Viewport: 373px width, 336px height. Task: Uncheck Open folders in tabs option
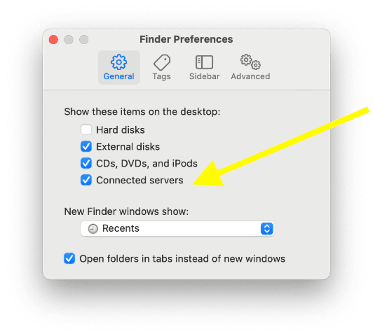point(69,258)
